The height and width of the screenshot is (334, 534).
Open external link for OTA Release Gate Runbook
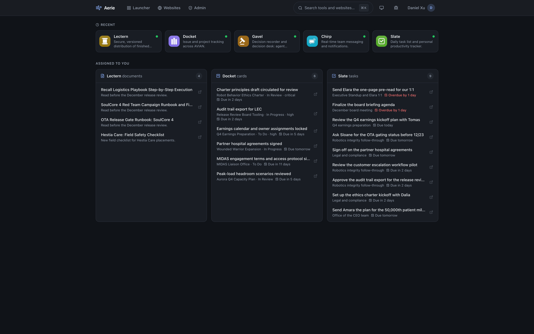pos(200,122)
